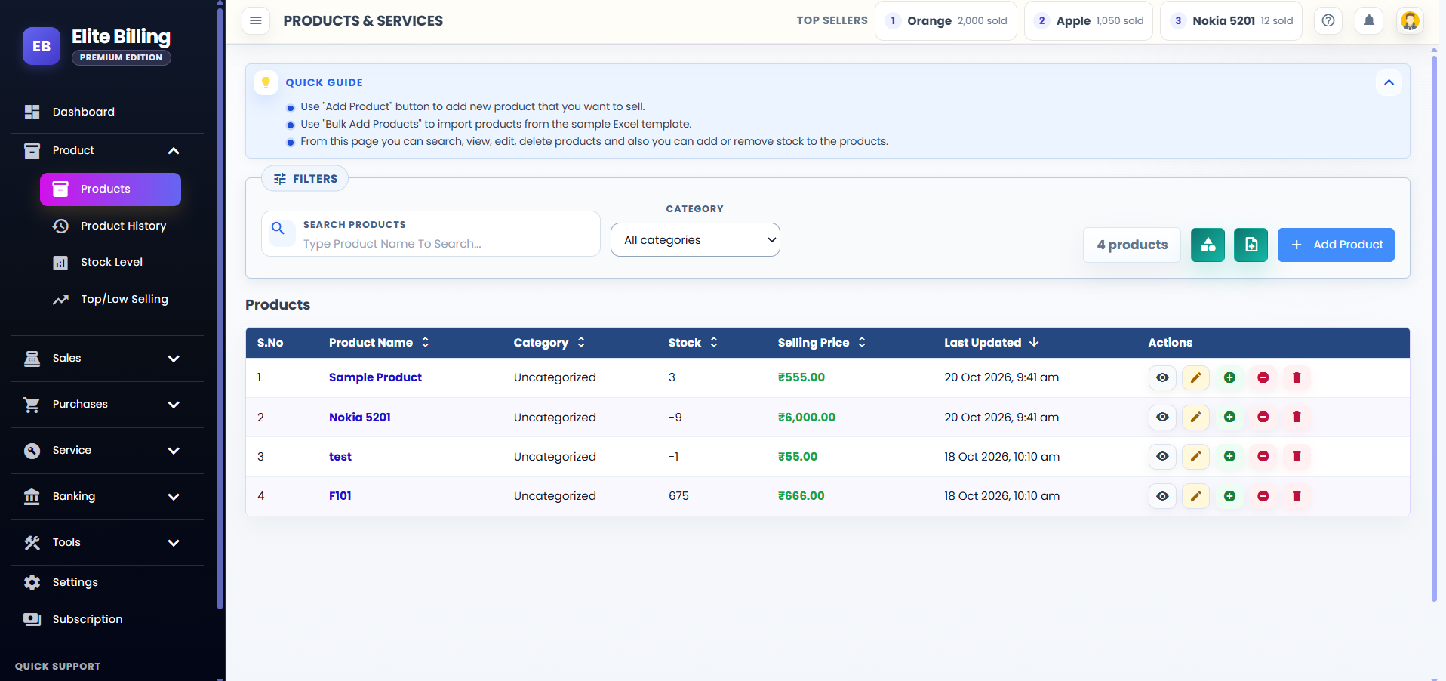
Task: Open the user profile avatar
Action: pyautogui.click(x=1410, y=20)
